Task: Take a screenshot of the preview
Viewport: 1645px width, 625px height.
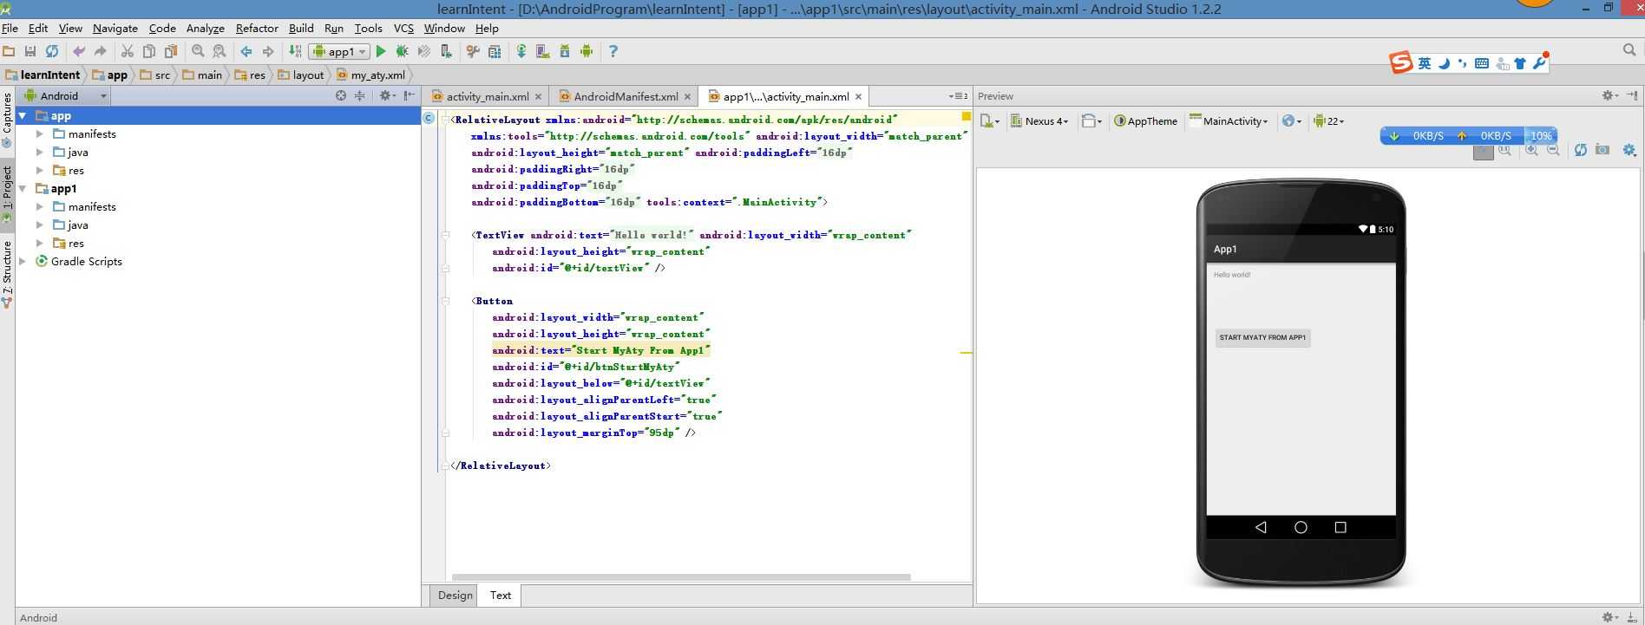Action: point(1602,150)
